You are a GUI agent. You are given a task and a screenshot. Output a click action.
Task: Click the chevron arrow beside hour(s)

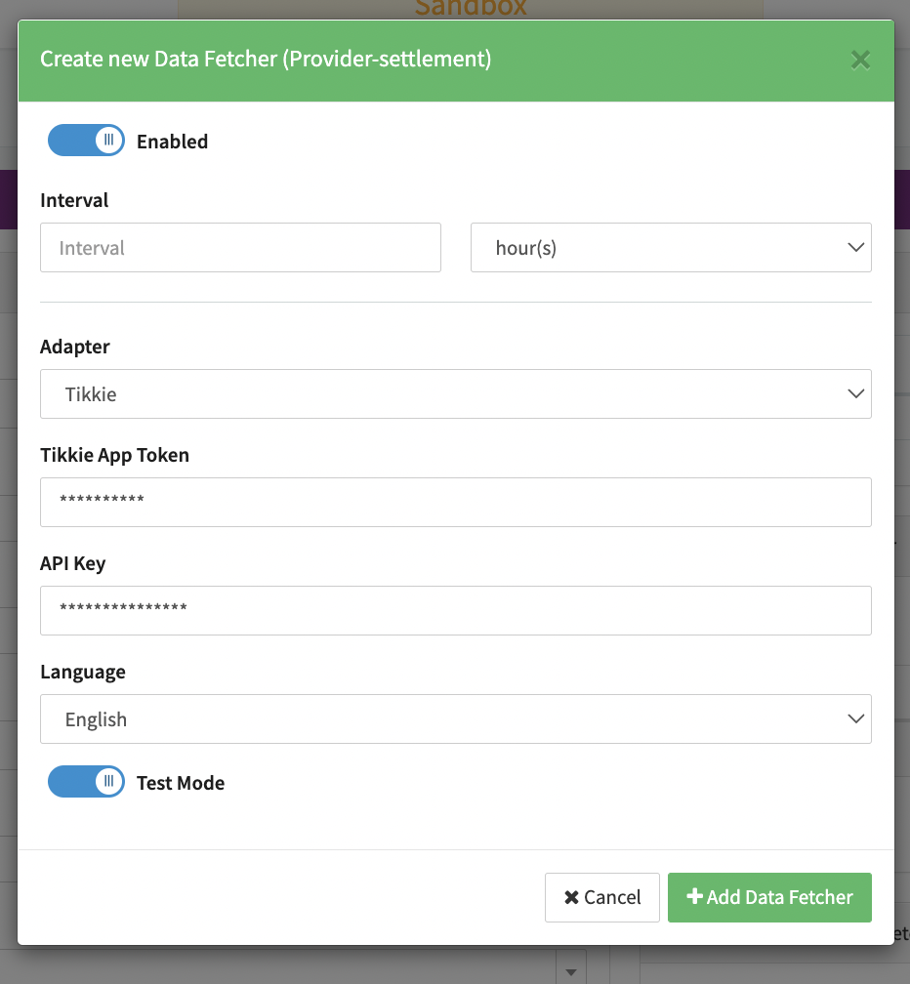click(856, 247)
